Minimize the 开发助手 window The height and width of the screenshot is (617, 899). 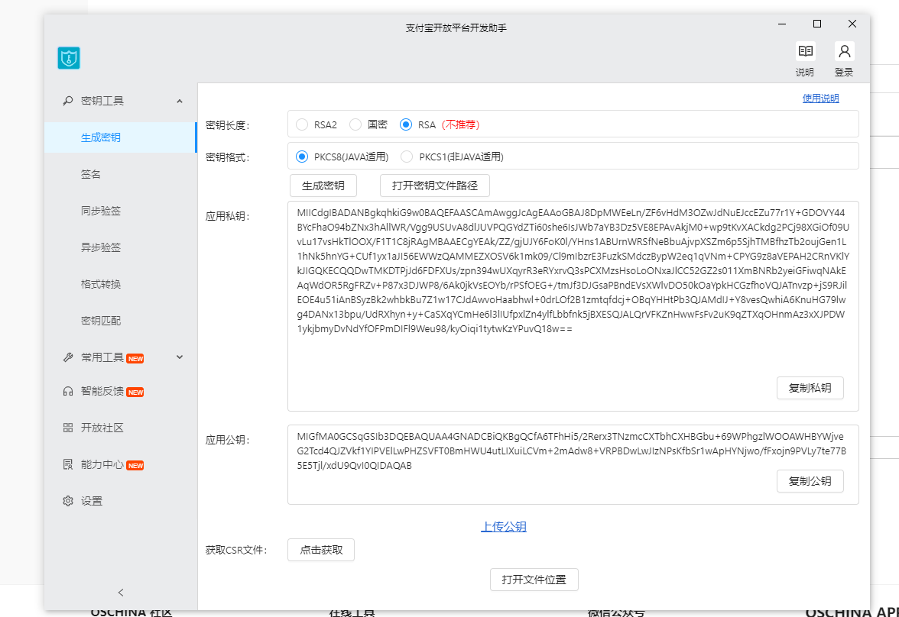[782, 24]
